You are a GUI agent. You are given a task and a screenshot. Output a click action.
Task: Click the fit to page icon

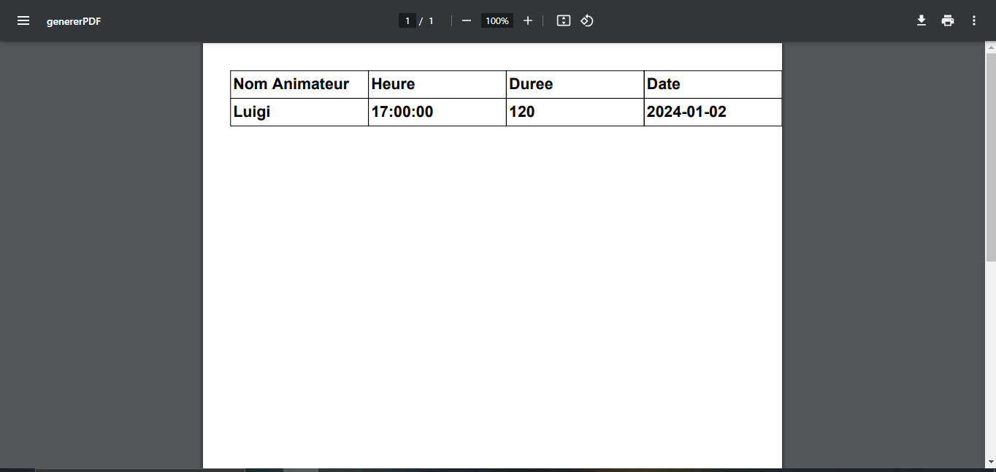tap(563, 20)
